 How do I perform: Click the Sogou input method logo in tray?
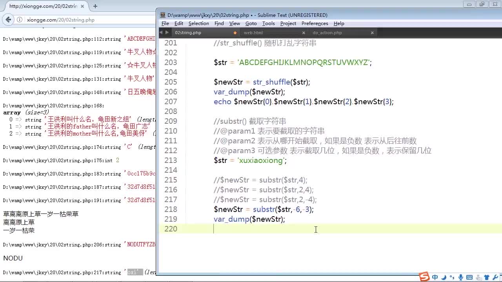click(x=425, y=277)
